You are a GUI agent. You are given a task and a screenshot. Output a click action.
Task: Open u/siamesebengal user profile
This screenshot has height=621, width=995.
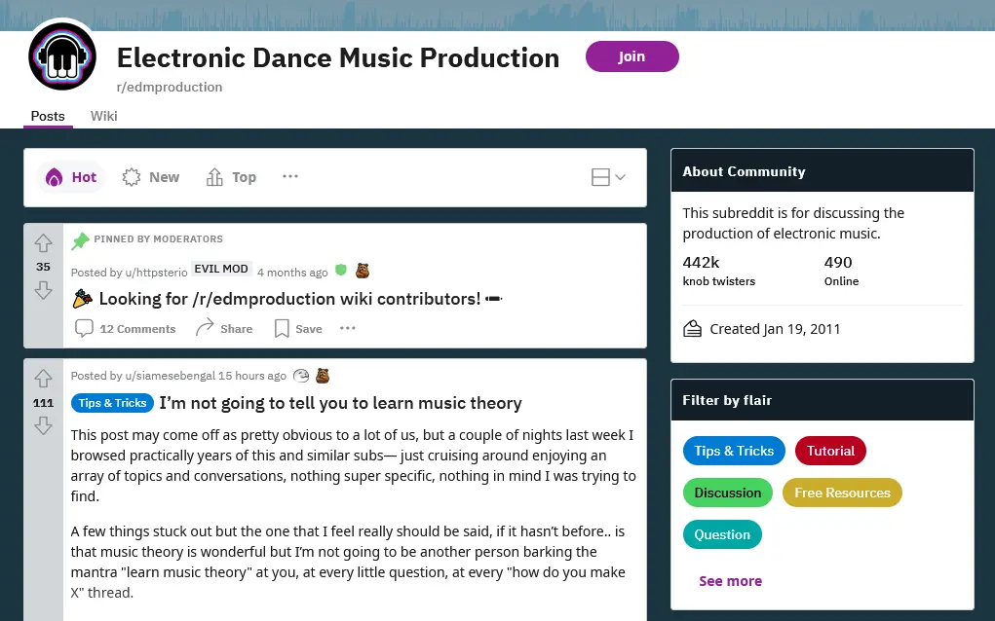171,376
